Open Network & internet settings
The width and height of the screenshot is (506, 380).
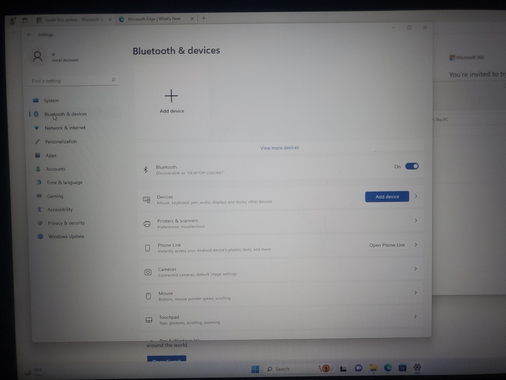click(65, 128)
